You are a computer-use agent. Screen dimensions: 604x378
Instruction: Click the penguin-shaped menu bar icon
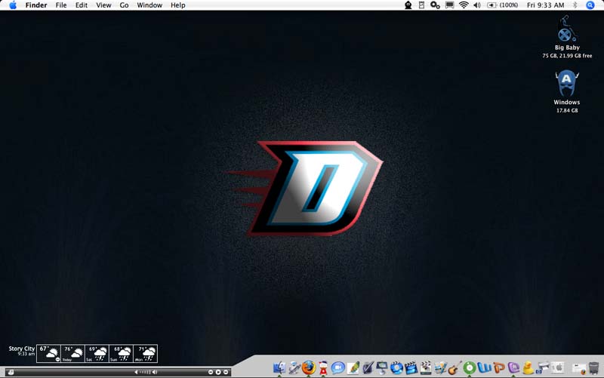pos(408,5)
